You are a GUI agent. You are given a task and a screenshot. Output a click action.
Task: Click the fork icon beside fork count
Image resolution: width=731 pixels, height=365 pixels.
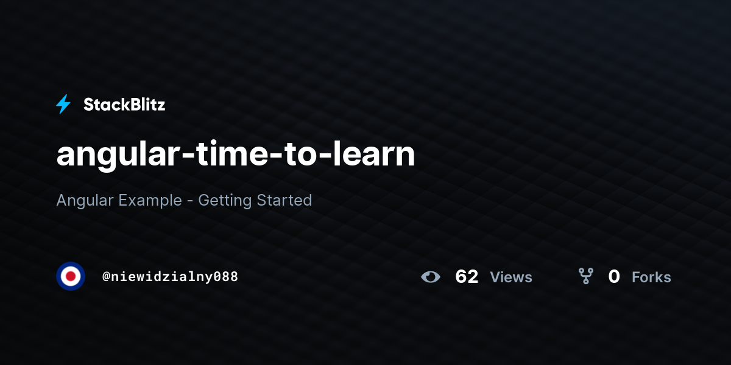pos(586,277)
